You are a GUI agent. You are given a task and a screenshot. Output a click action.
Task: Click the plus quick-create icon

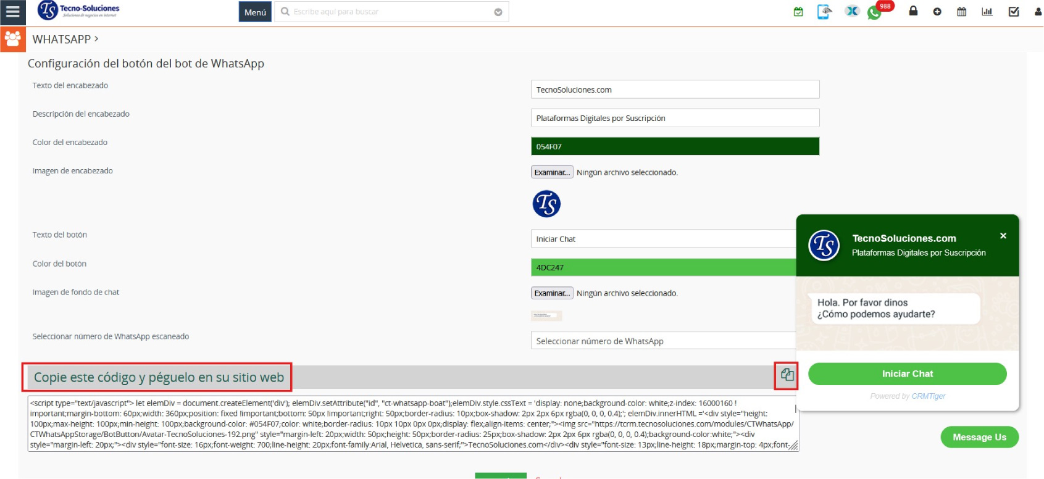pos(937,12)
